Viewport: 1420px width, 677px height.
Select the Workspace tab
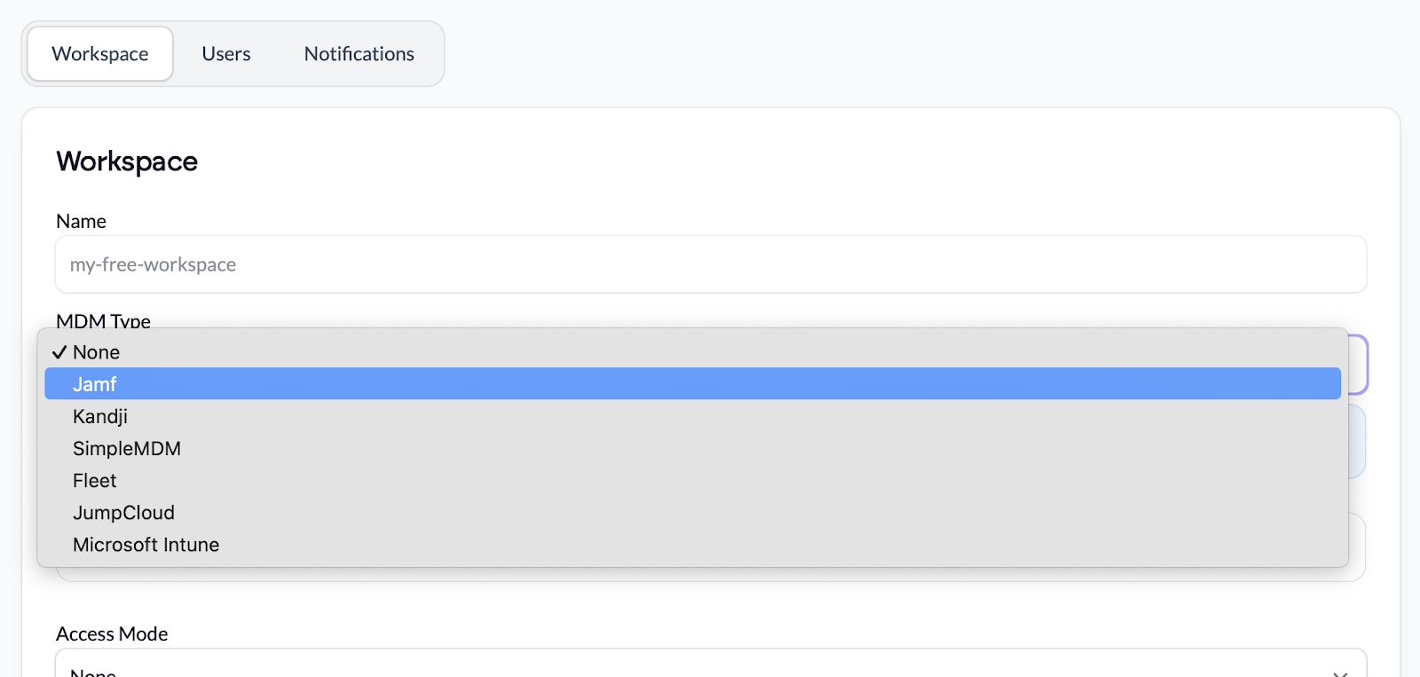tap(100, 54)
